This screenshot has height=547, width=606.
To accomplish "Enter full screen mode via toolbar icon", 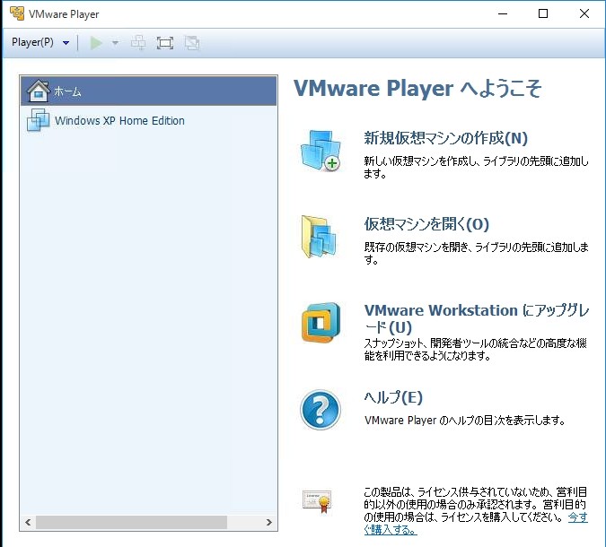I will pos(165,43).
